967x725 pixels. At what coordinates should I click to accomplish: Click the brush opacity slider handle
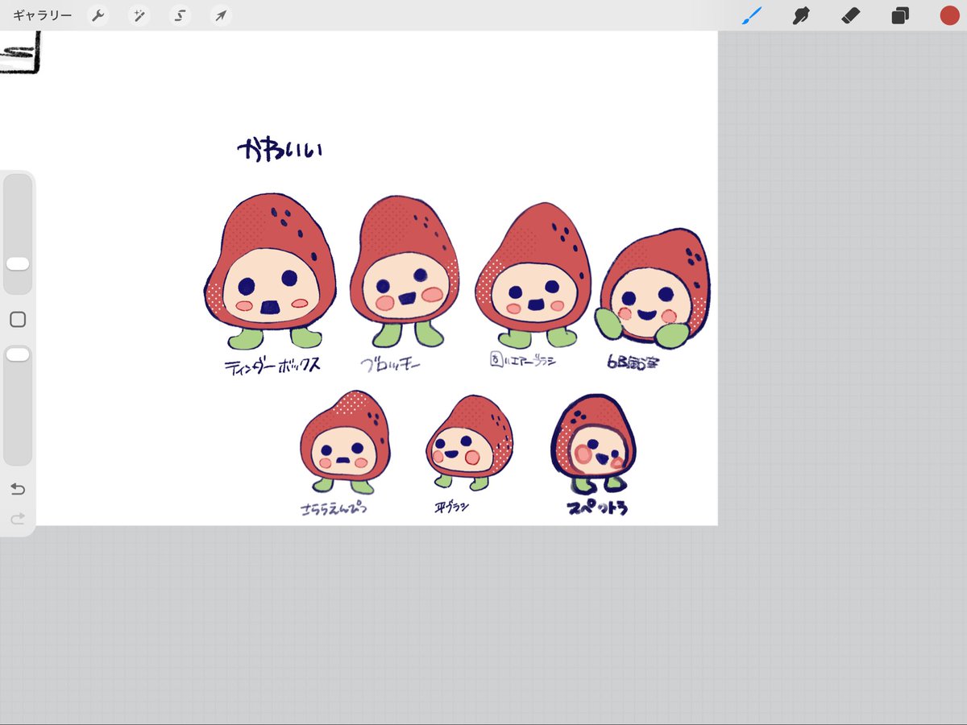click(18, 354)
